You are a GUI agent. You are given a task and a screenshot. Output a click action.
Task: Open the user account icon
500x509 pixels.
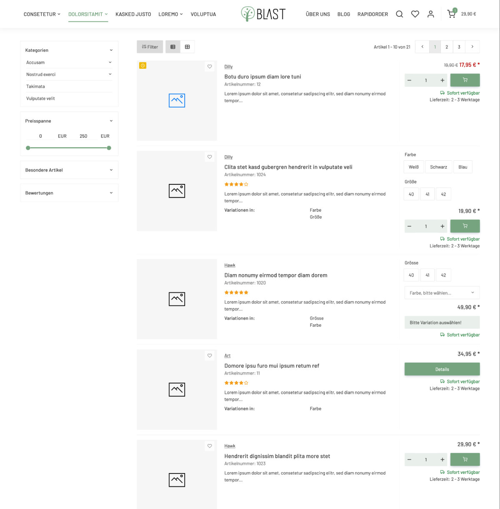pyautogui.click(x=431, y=14)
